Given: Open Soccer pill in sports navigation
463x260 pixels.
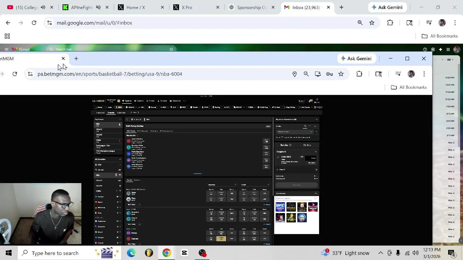Looking at the screenshot, I should (152, 107).
